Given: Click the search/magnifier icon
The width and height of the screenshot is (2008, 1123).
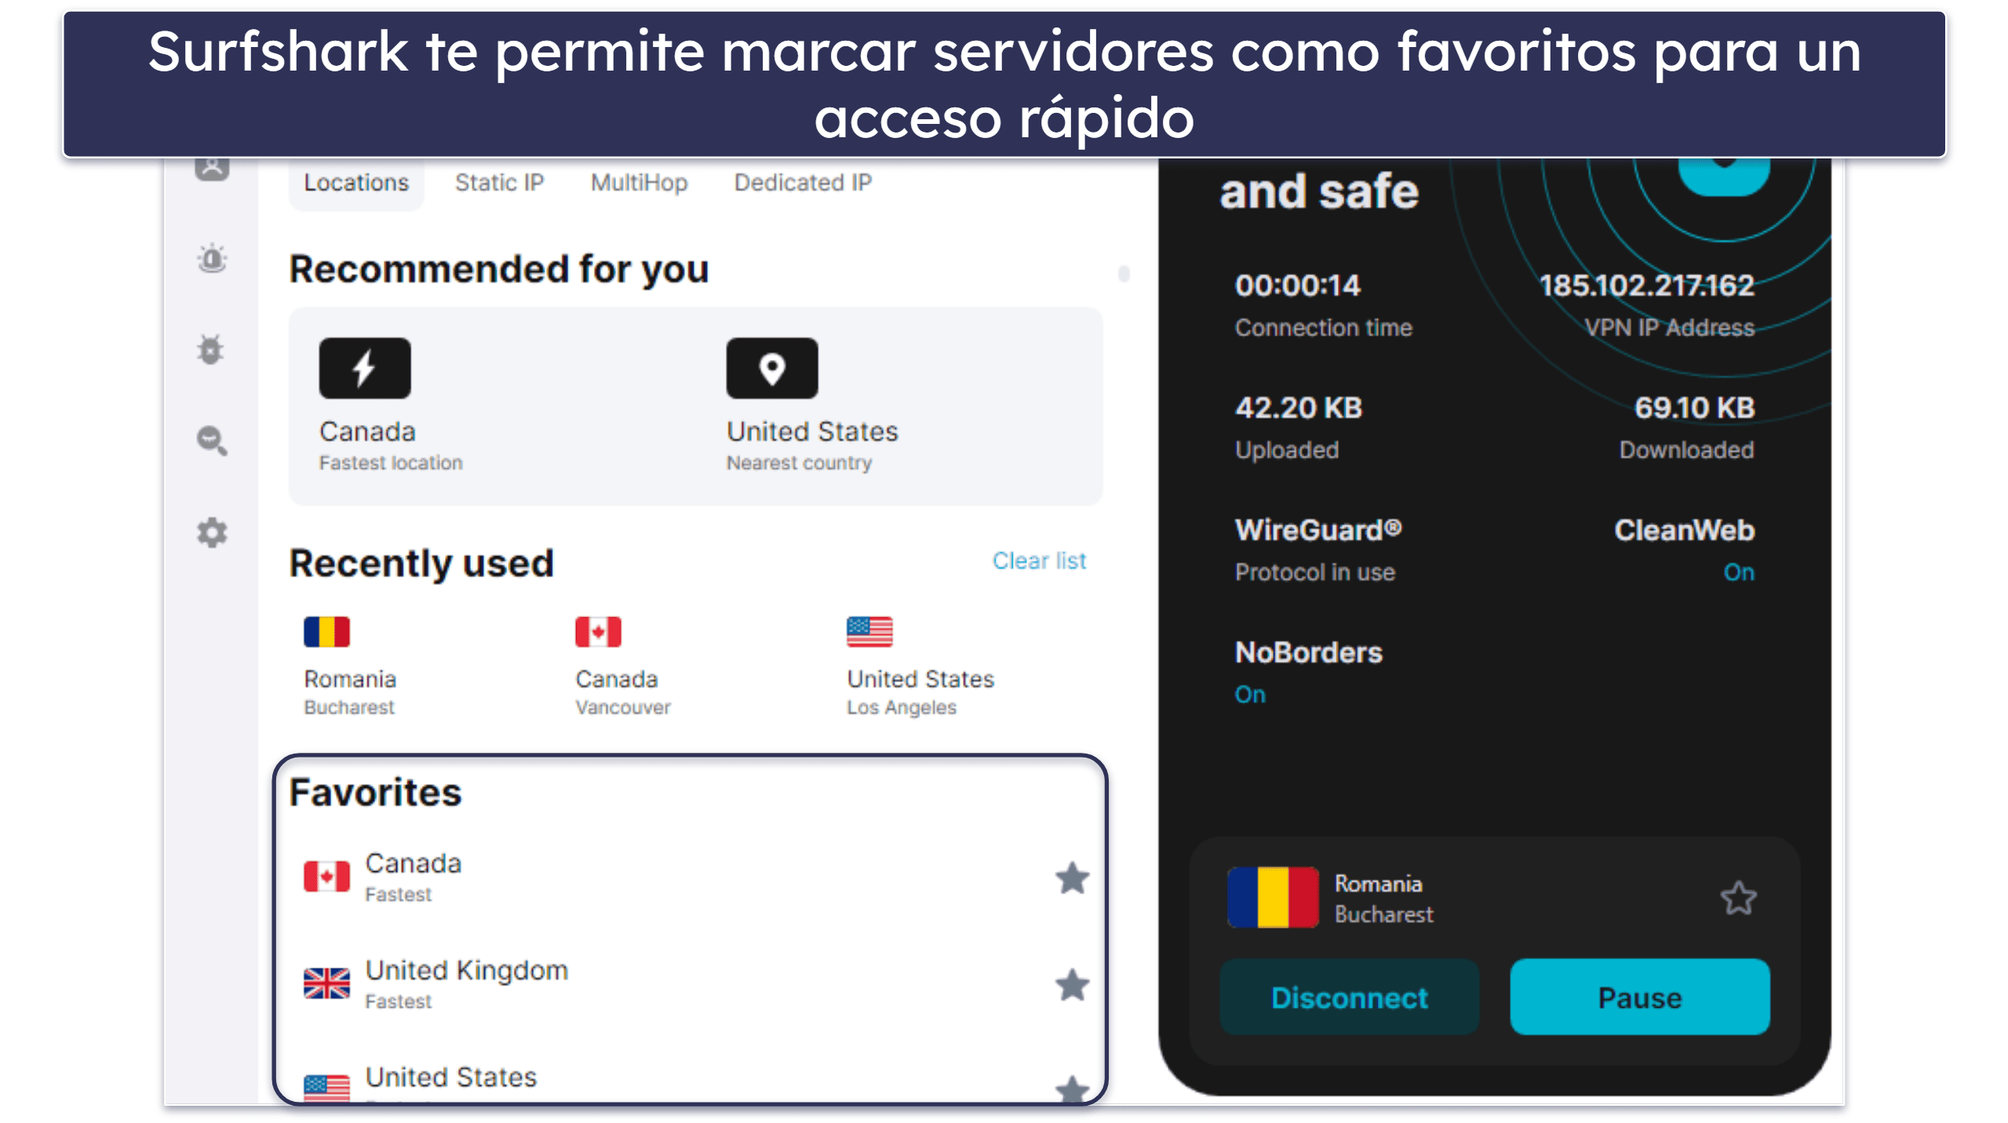Looking at the screenshot, I should 213,441.
